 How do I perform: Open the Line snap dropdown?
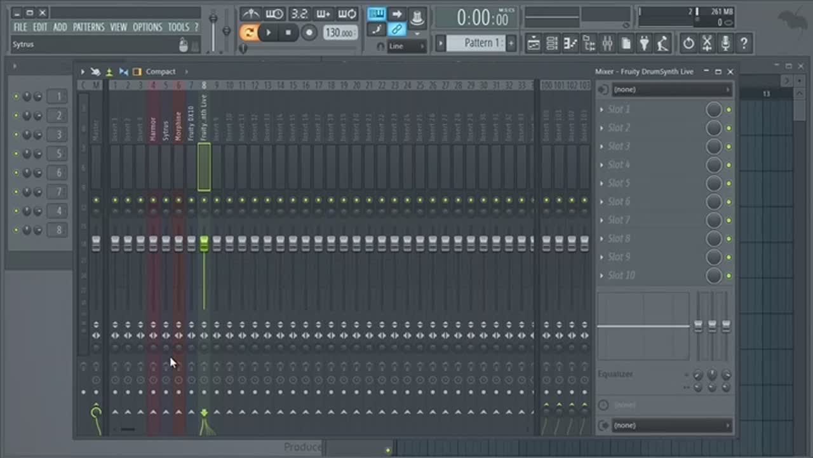point(406,46)
